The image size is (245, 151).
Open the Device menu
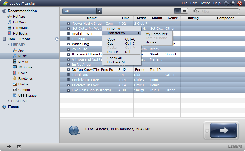[205, 3]
